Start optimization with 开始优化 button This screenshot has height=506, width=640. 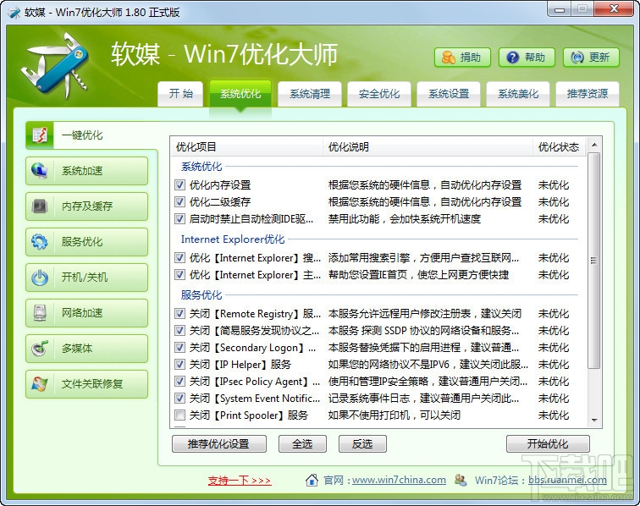548,444
